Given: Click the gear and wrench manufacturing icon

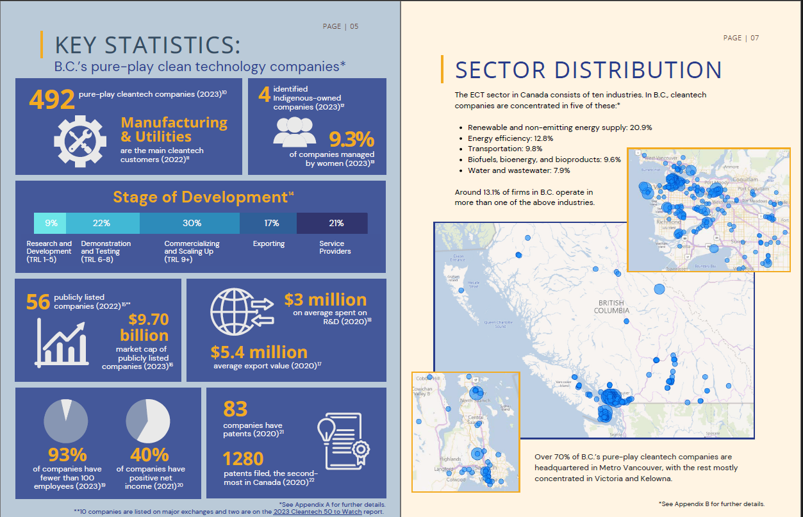Looking at the screenshot, I should point(80,142).
